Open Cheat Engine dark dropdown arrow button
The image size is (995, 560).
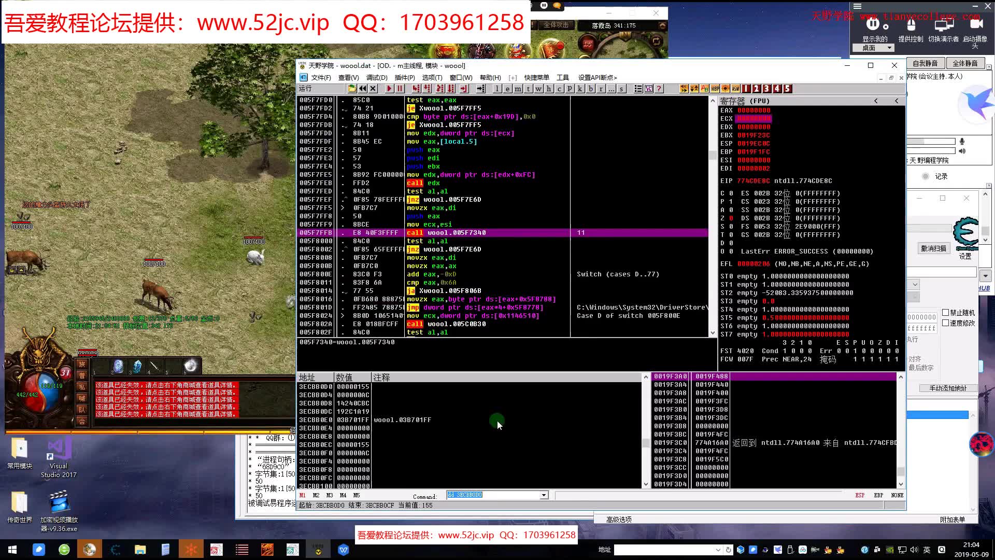986,276
